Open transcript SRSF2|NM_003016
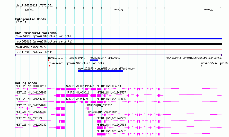The height and width of the screenshot is (137, 229). [78, 92]
